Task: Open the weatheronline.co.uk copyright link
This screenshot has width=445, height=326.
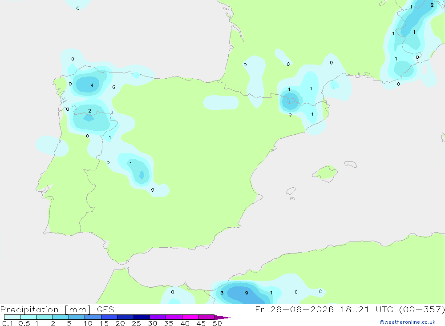Action: 408,322
